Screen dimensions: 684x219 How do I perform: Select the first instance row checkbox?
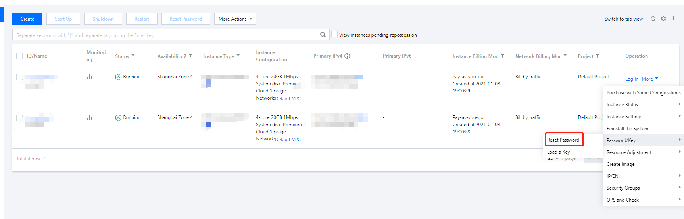tap(19, 77)
